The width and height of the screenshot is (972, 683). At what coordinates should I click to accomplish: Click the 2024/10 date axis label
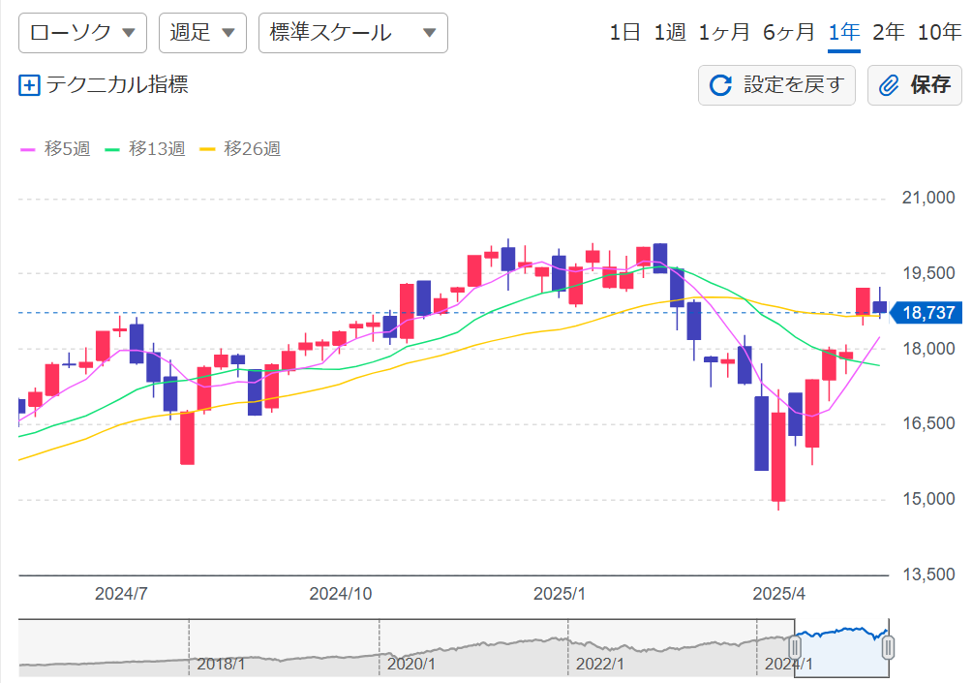point(341,594)
